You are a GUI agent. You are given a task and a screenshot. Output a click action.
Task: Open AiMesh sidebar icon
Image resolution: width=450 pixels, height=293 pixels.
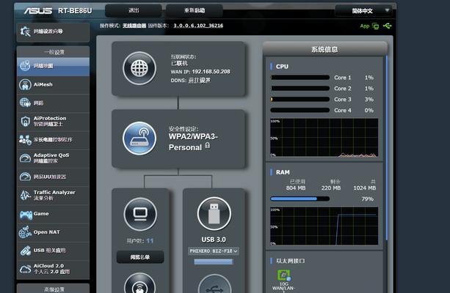25,84
